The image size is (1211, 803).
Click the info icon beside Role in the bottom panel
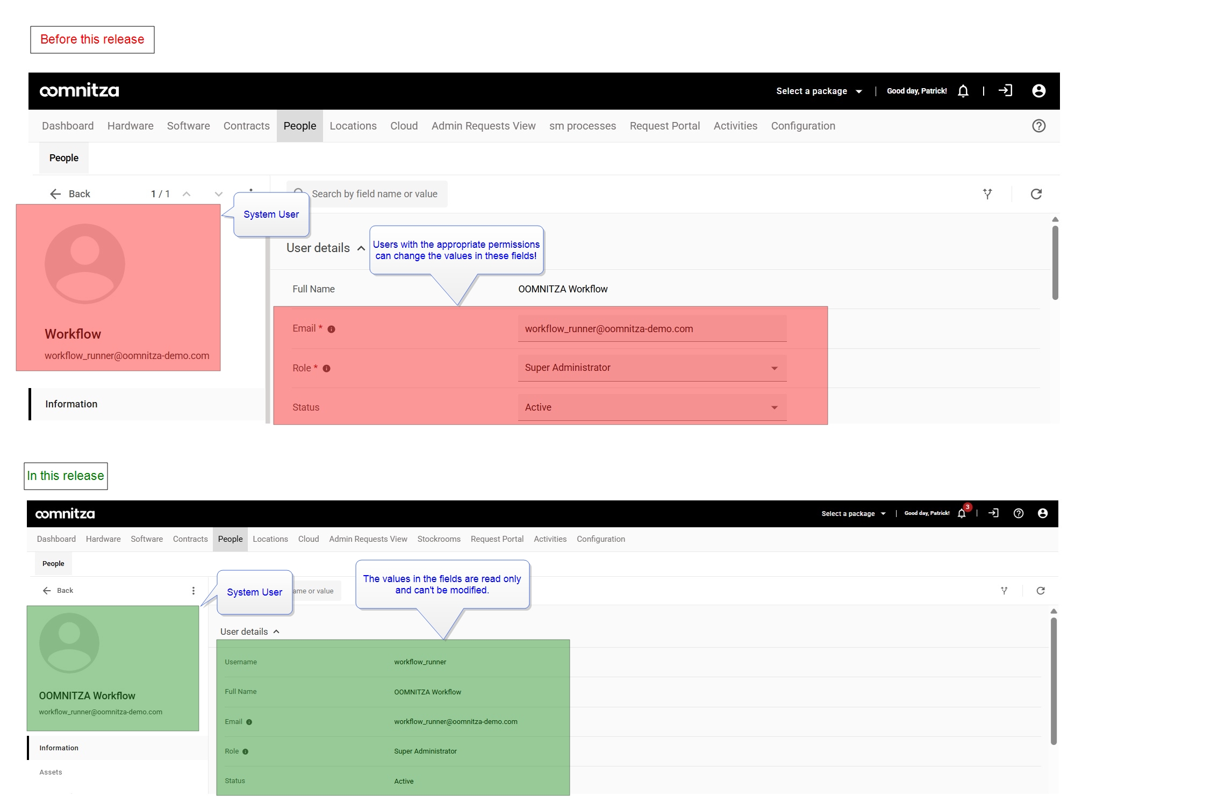[245, 751]
